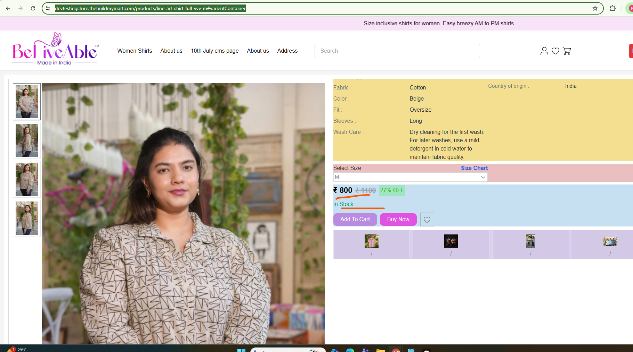Click the 27% OFF discount badge
Screen dimensions: 633x352
click(x=392, y=190)
